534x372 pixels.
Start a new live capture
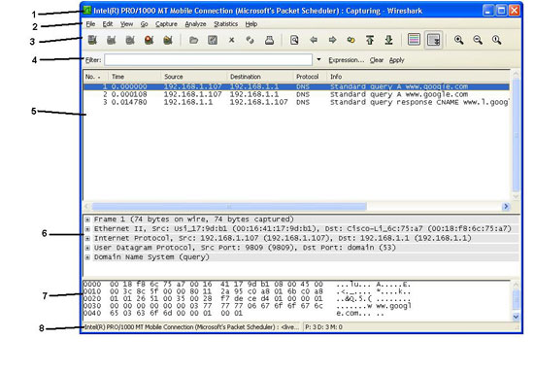tap(130, 40)
